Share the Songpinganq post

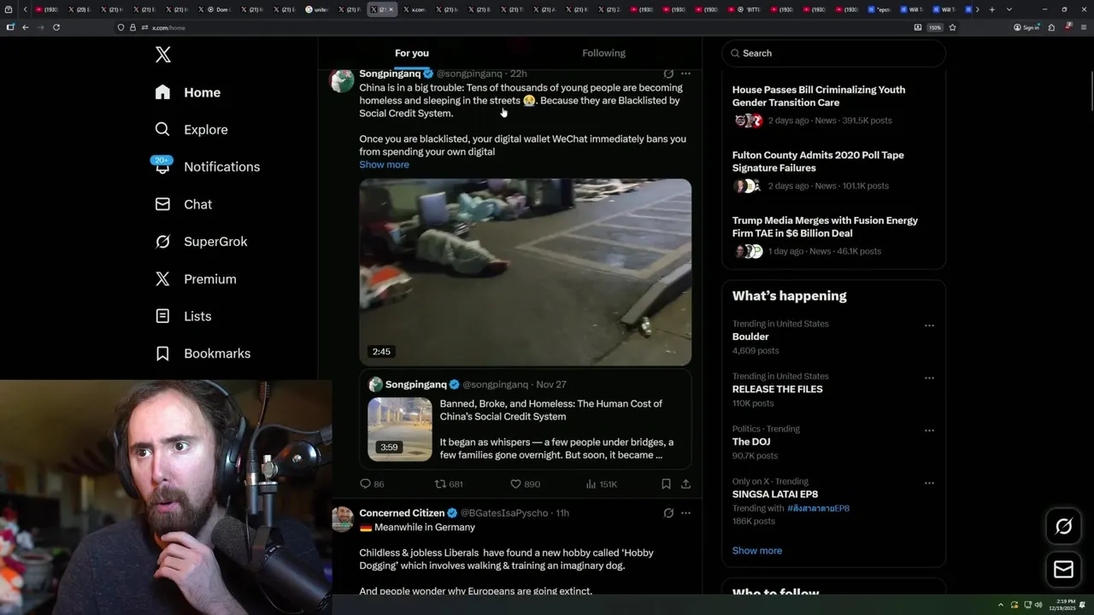685,484
